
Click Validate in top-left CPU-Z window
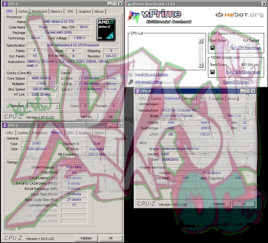[x=86, y=117]
